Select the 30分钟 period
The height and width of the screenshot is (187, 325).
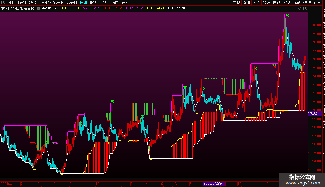[59, 3]
